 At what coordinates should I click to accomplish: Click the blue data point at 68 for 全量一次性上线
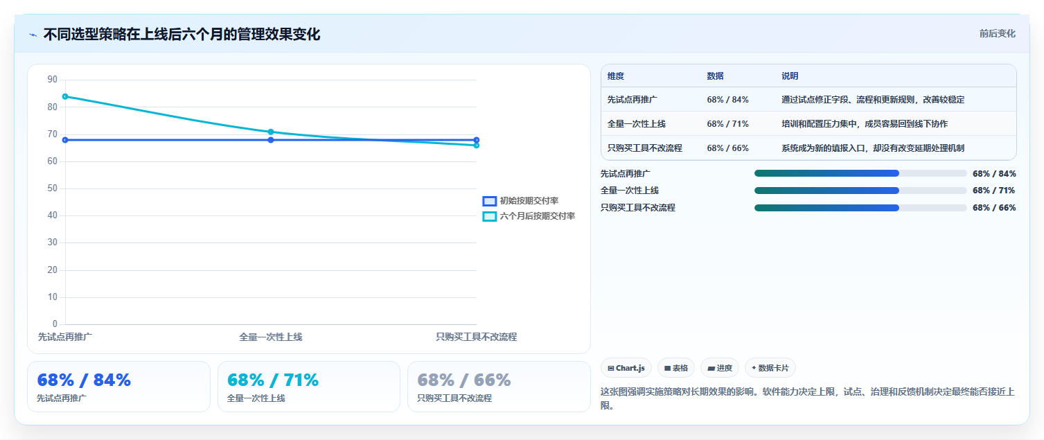click(x=271, y=140)
